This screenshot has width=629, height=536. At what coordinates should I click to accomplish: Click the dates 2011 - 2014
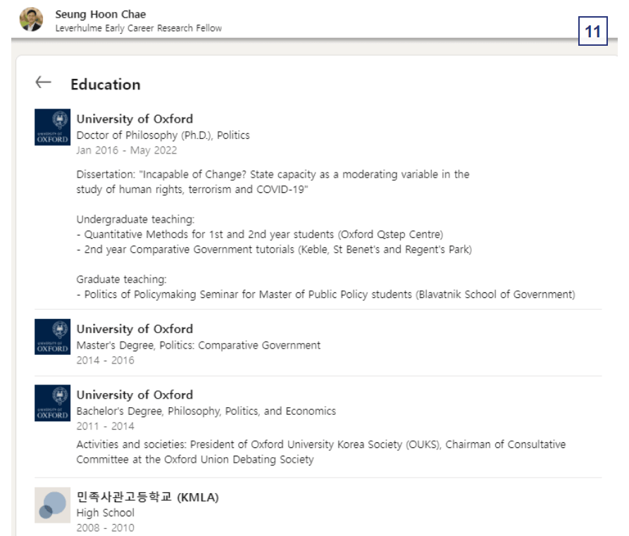coord(106,426)
